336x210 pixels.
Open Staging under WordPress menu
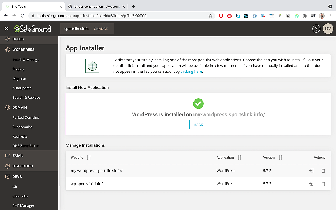click(x=18, y=69)
